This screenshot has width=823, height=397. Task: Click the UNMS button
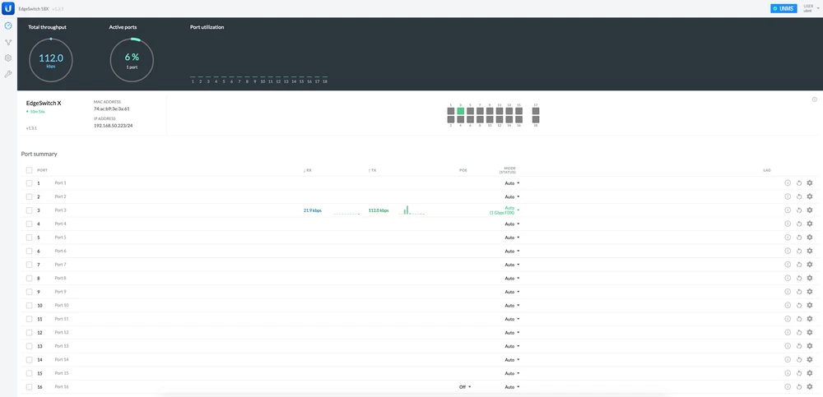783,8
